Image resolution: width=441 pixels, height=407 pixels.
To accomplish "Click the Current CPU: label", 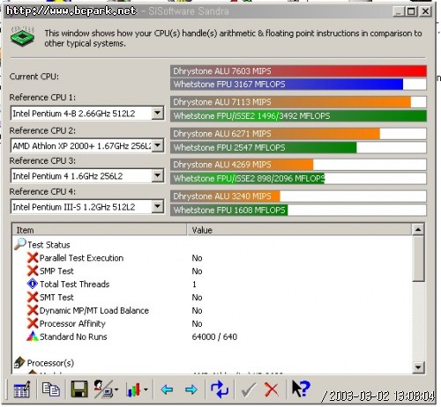I will coord(34,77).
